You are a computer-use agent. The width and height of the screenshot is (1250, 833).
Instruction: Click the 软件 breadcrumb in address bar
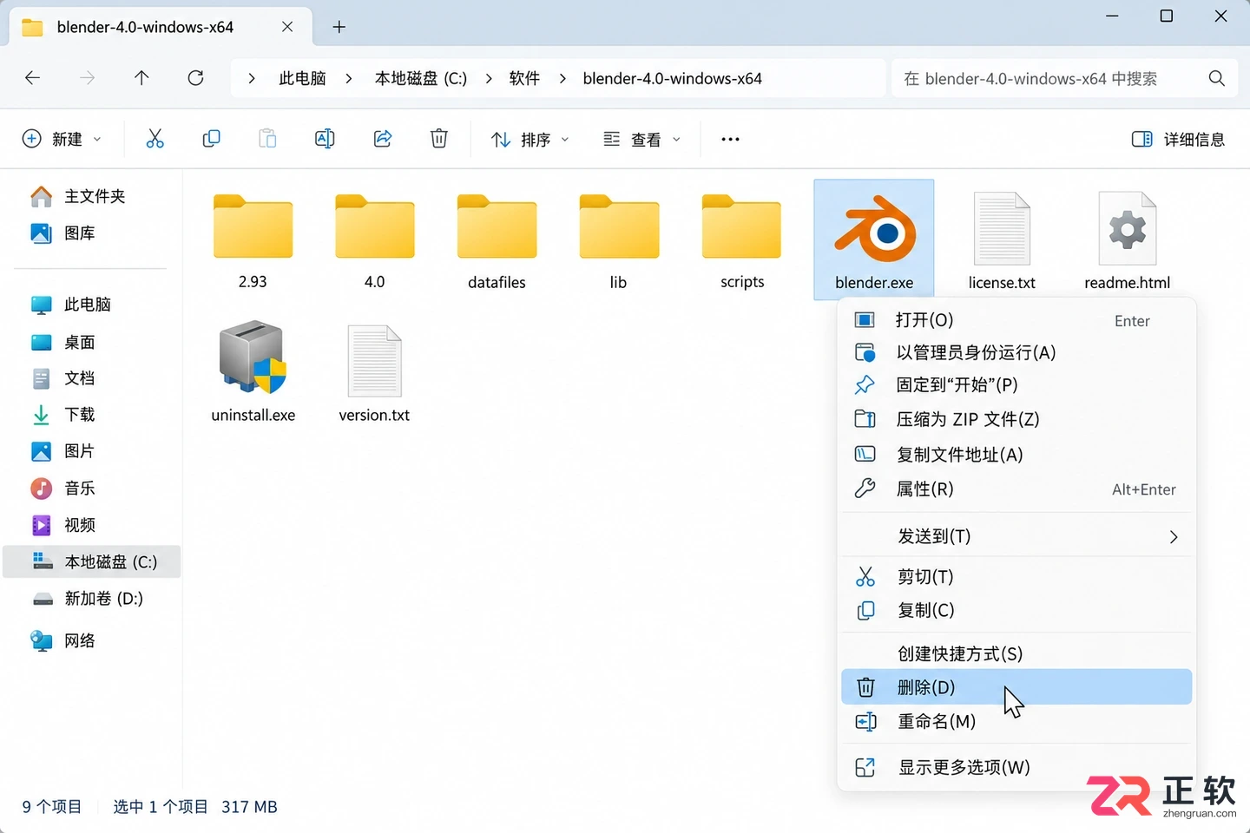tap(524, 78)
